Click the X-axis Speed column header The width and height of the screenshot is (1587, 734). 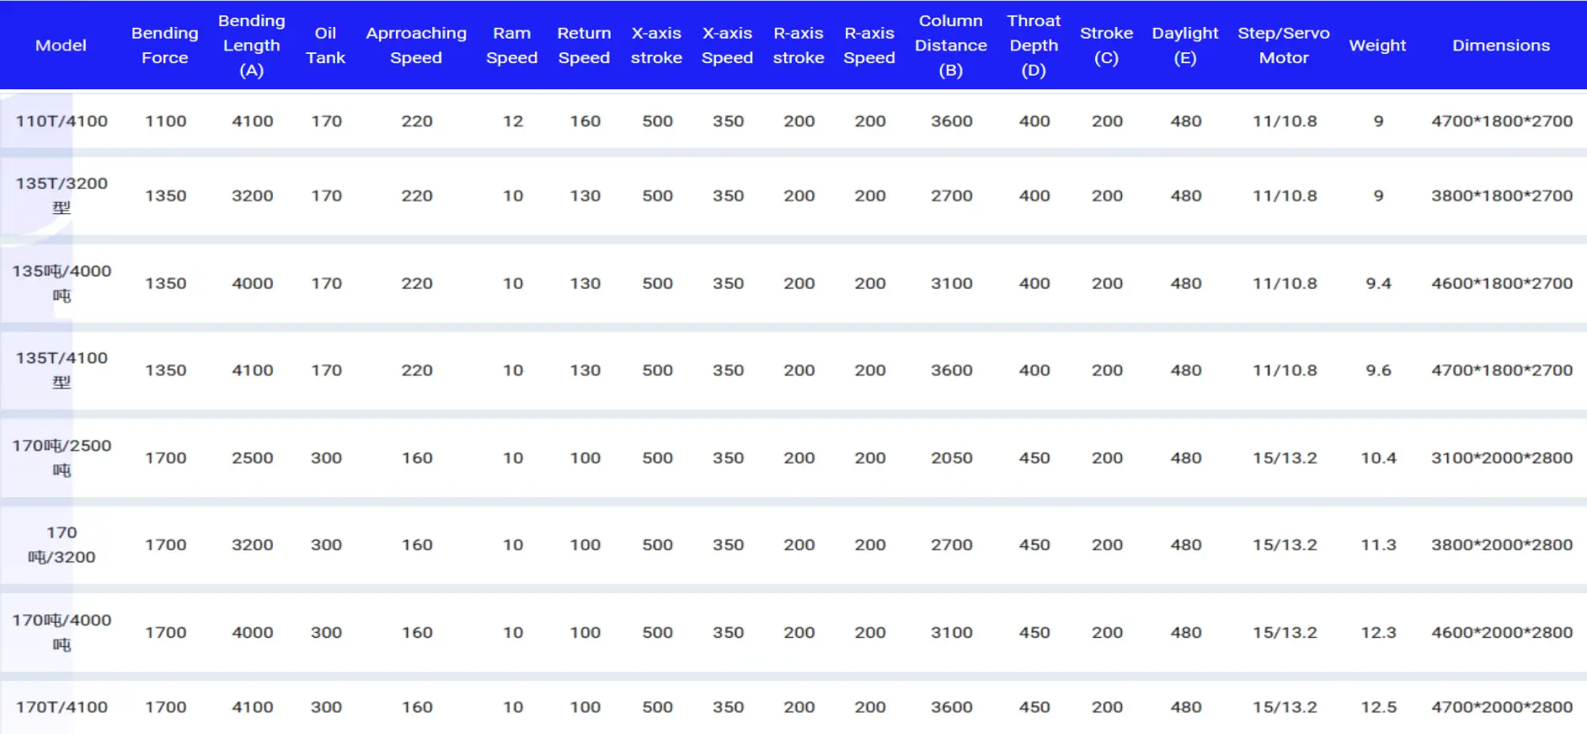[728, 46]
